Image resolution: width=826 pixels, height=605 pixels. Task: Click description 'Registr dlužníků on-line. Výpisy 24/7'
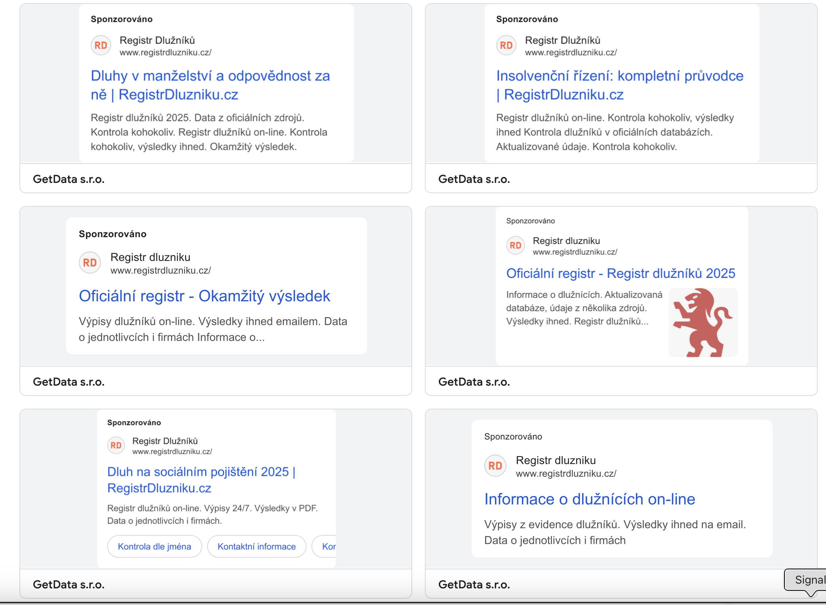coord(213,514)
